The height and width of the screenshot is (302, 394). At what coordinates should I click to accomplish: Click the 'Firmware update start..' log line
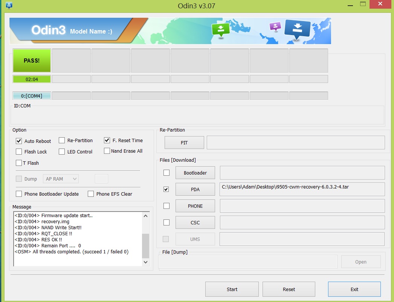point(53,216)
